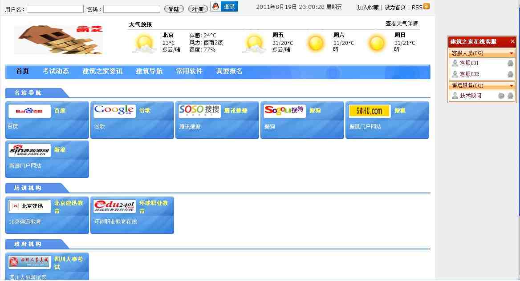520x281 pixels.
Task: Focus the 密码 input field
Action: pos(132,9)
